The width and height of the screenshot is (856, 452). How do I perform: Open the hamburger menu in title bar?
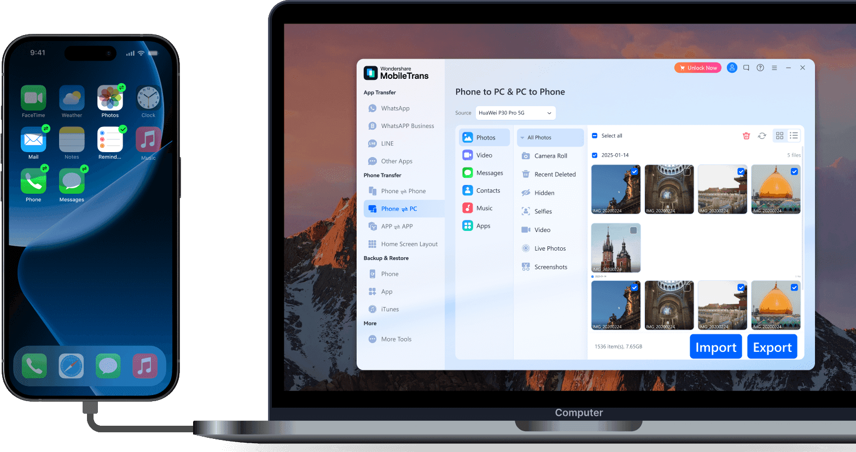[x=775, y=68]
